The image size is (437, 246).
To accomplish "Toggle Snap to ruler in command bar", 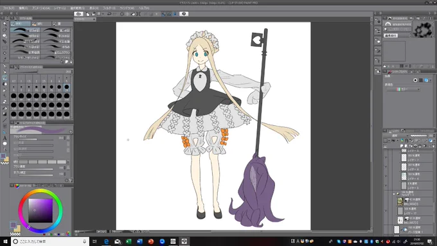I will coord(164,14).
